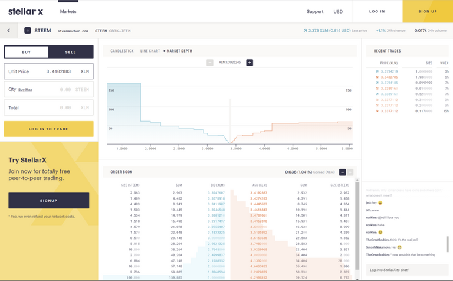Click LOG IN TO TRADE button
Screen dimensions: 453x281
pos(48,129)
